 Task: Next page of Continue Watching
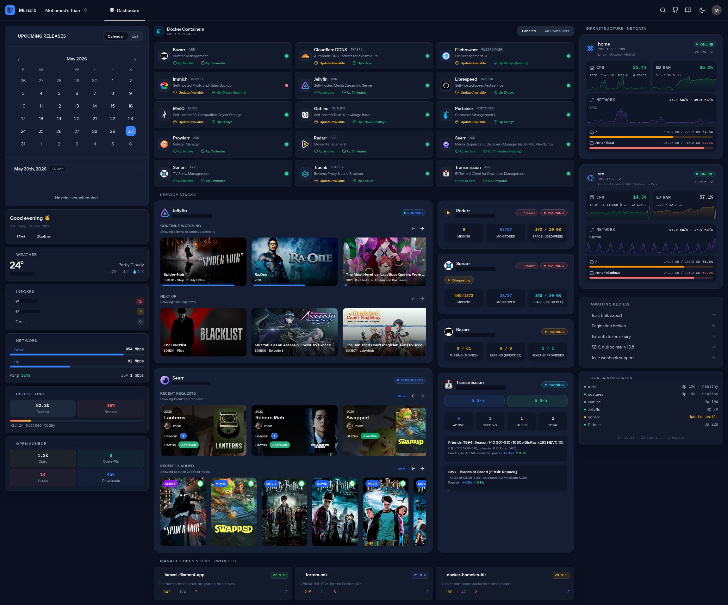click(422, 229)
